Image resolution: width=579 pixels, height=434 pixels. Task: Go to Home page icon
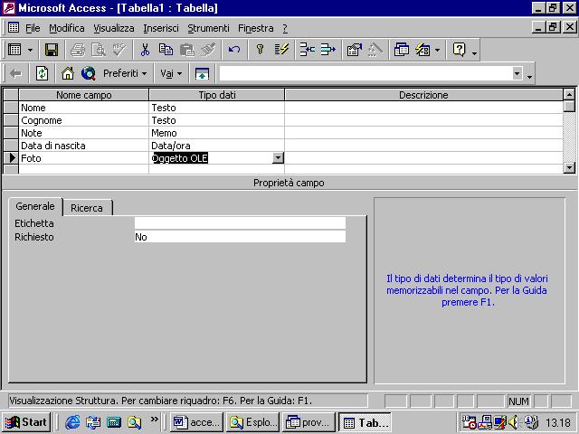(68, 73)
